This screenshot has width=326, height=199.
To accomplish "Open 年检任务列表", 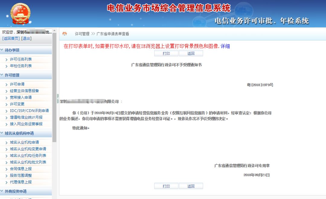I will 21,66.
